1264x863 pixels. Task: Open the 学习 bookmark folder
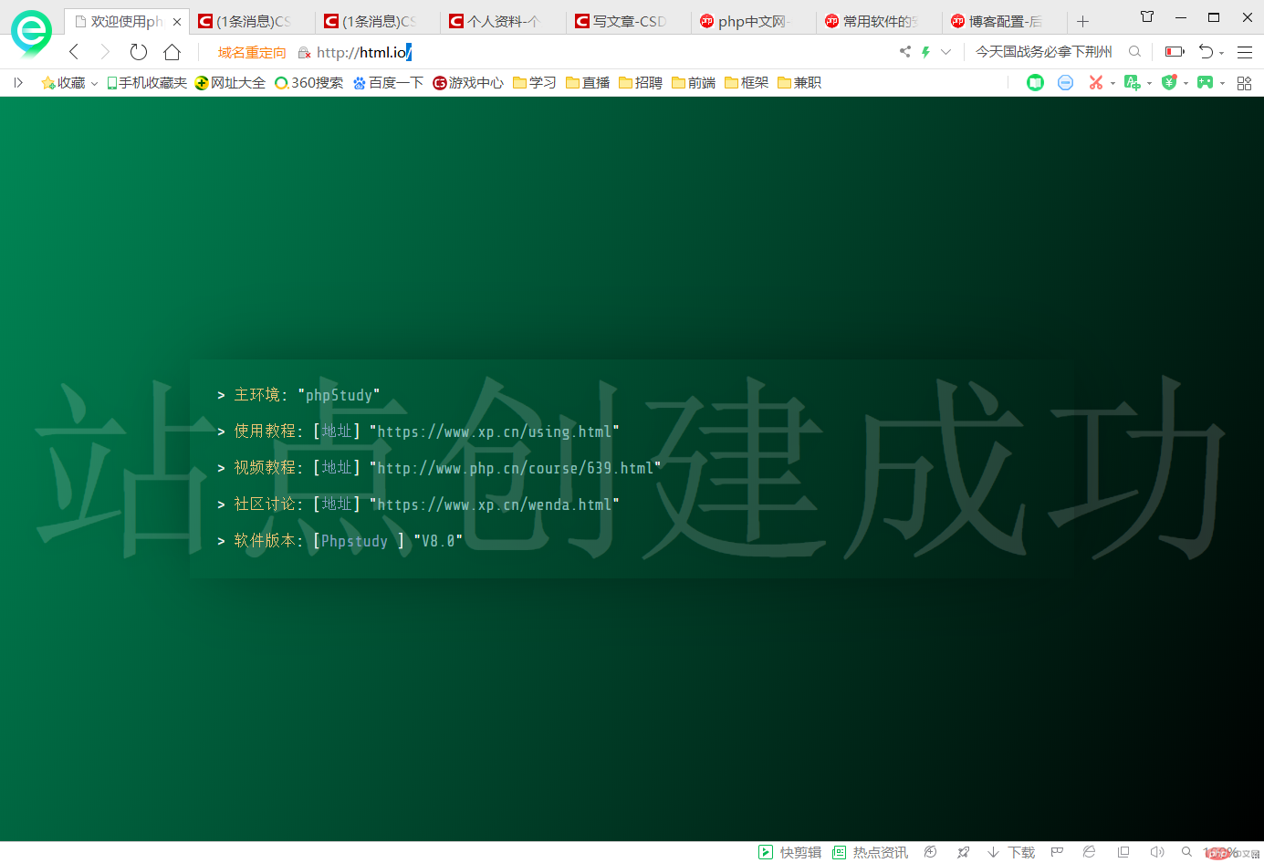[x=535, y=83]
